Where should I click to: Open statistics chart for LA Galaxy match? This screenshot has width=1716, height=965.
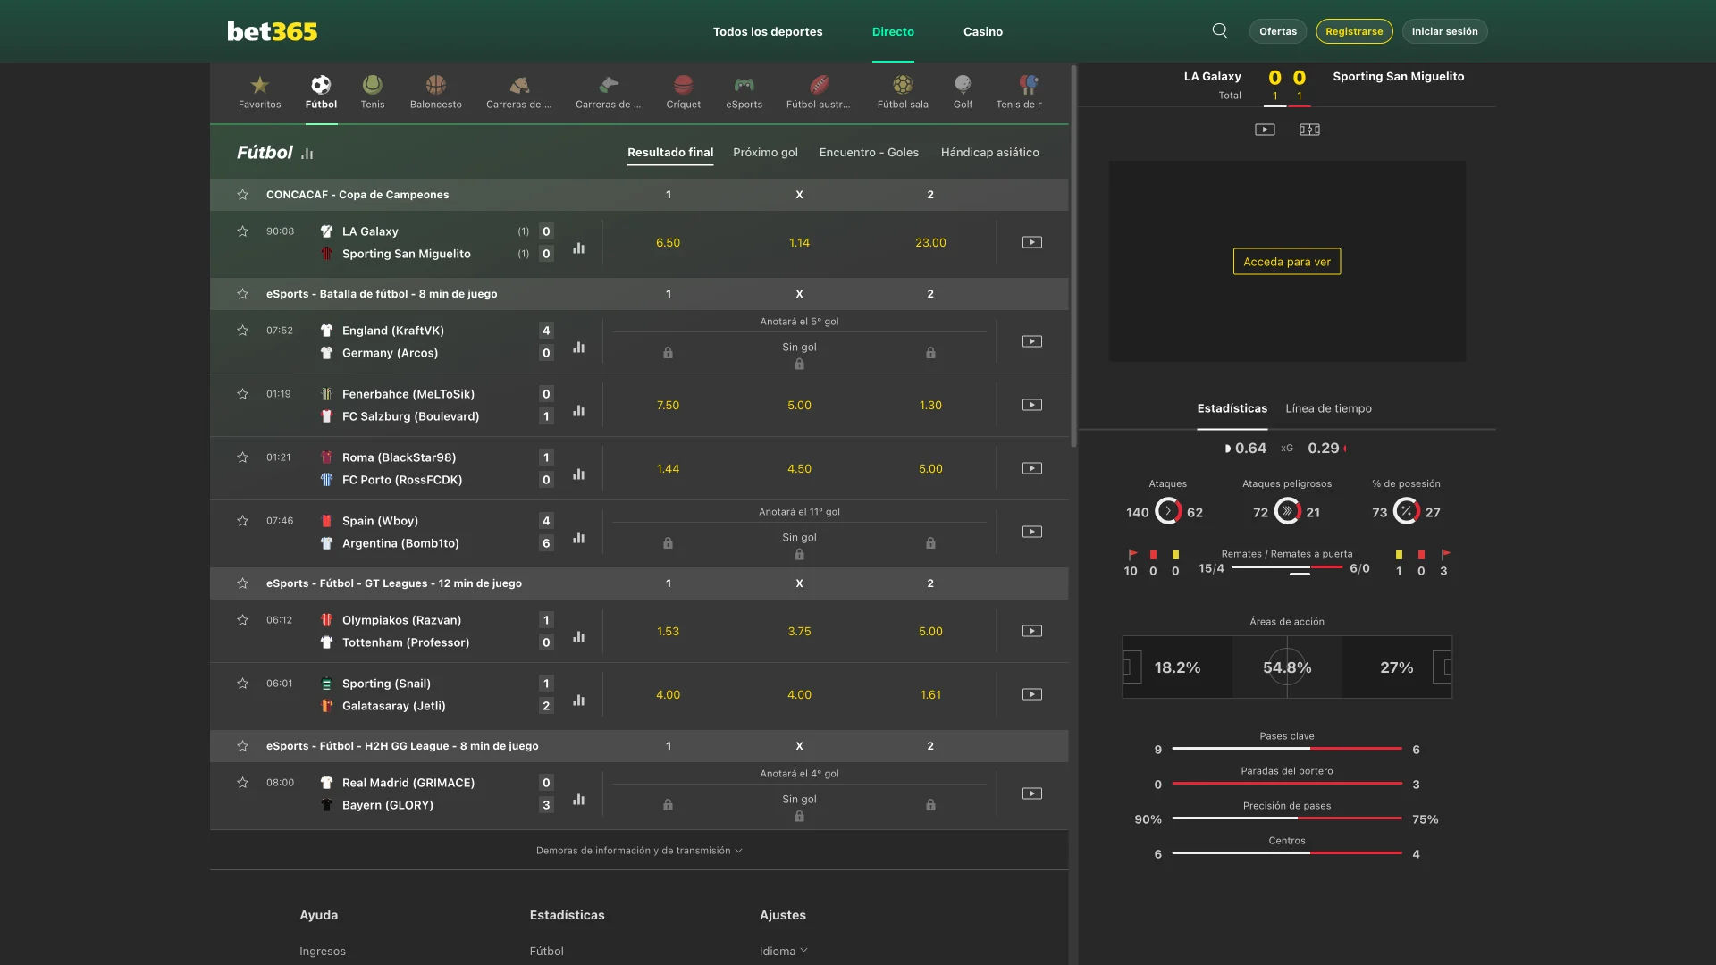click(578, 248)
